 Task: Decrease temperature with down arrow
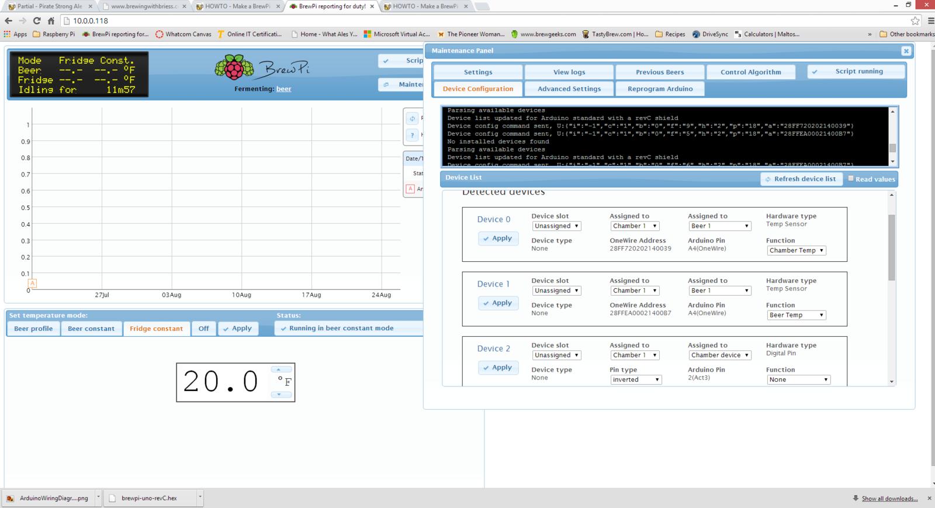pos(280,395)
